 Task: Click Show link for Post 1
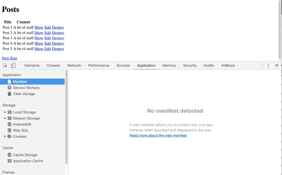click(39, 27)
